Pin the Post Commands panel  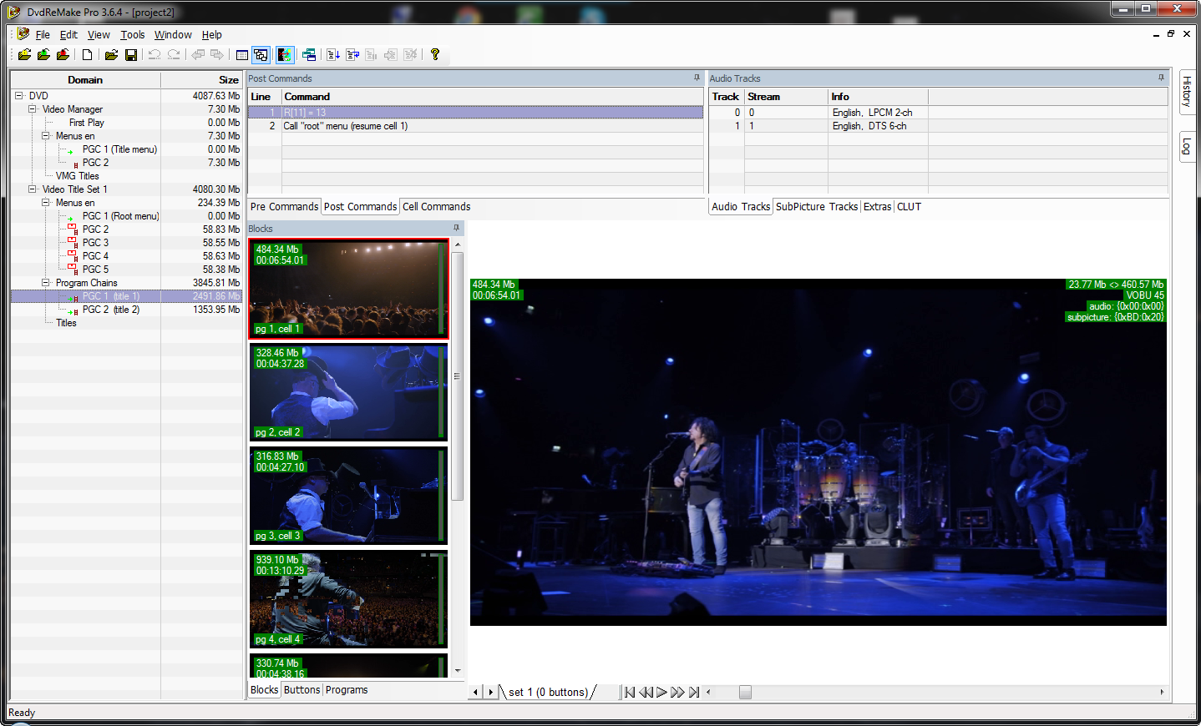click(x=697, y=78)
